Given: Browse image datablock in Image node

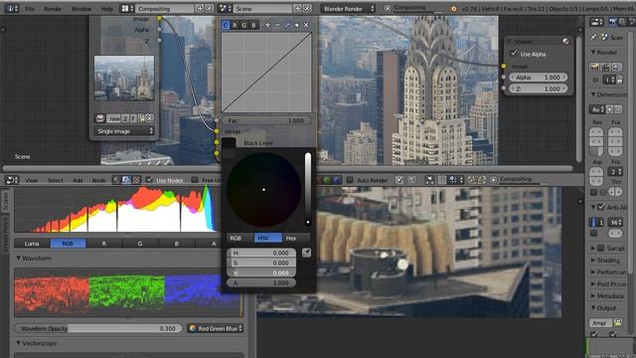Looking at the screenshot, I should point(100,118).
